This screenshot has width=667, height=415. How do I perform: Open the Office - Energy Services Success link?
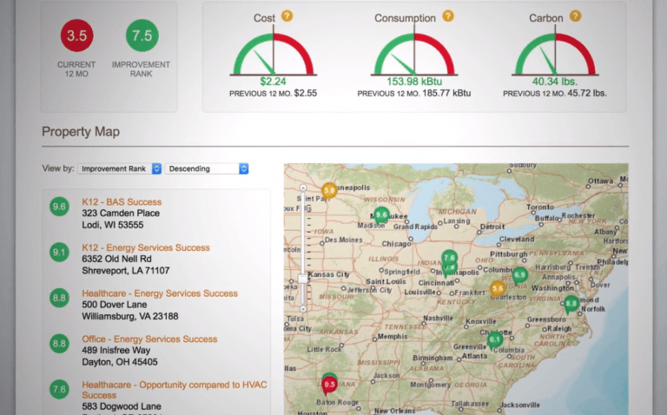(149, 339)
